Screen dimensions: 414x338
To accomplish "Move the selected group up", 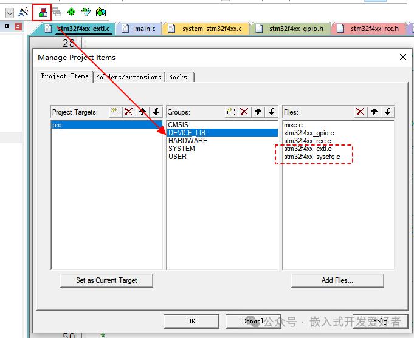I will tap(258, 112).
